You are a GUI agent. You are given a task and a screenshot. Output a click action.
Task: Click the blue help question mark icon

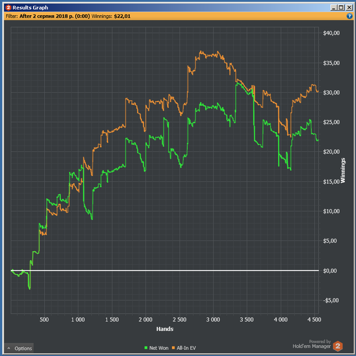point(349,16)
